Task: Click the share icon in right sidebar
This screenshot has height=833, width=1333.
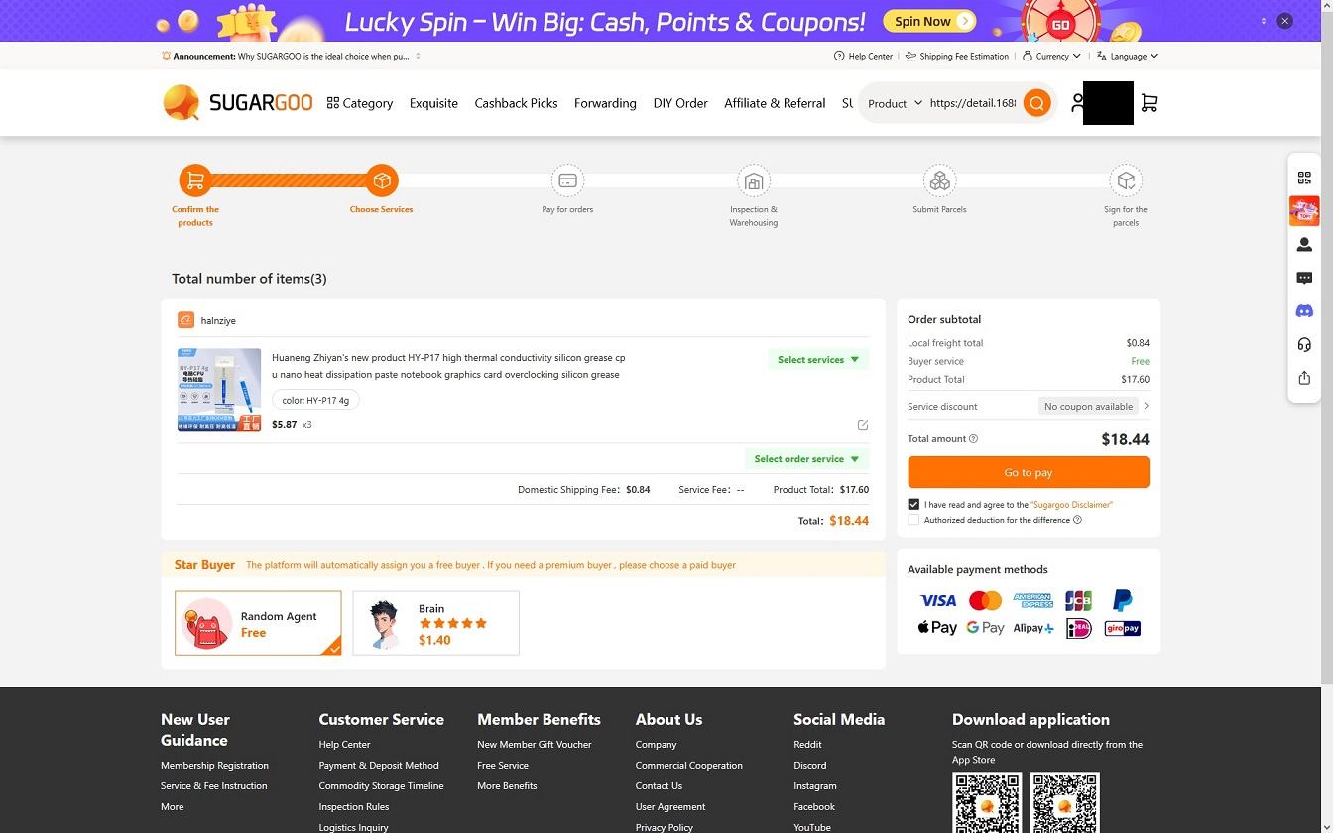Action: click(x=1304, y=378)
